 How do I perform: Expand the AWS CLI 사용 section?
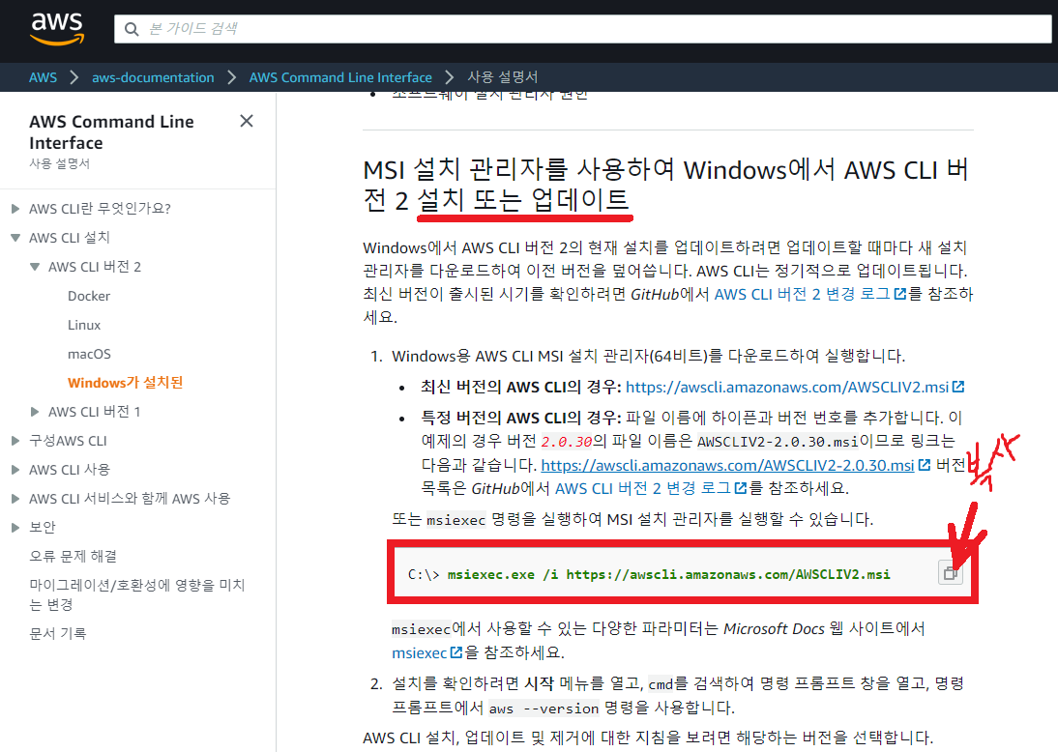click(x=15, y=470)
